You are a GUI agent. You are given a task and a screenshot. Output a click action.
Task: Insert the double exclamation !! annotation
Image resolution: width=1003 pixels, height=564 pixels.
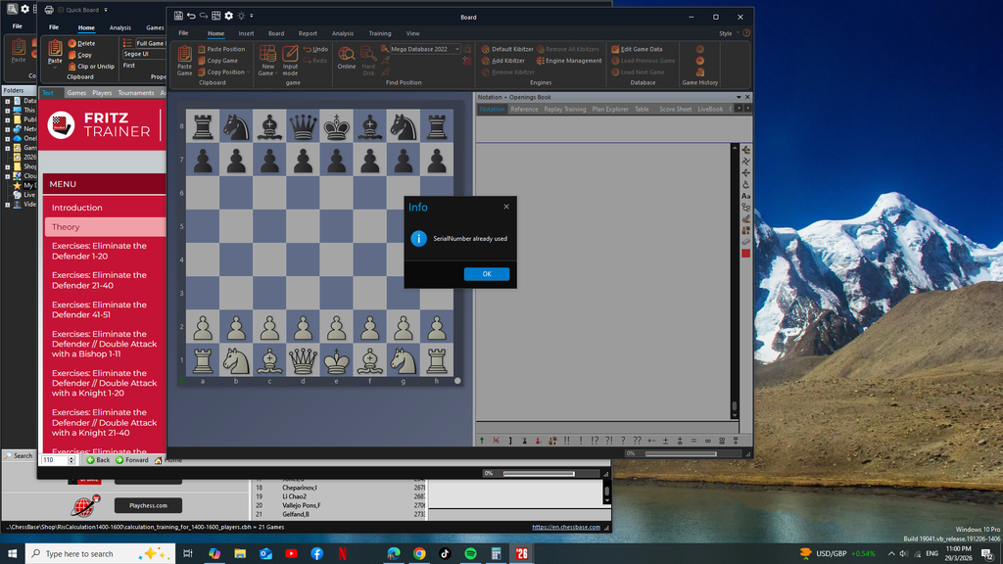[567, 441]
